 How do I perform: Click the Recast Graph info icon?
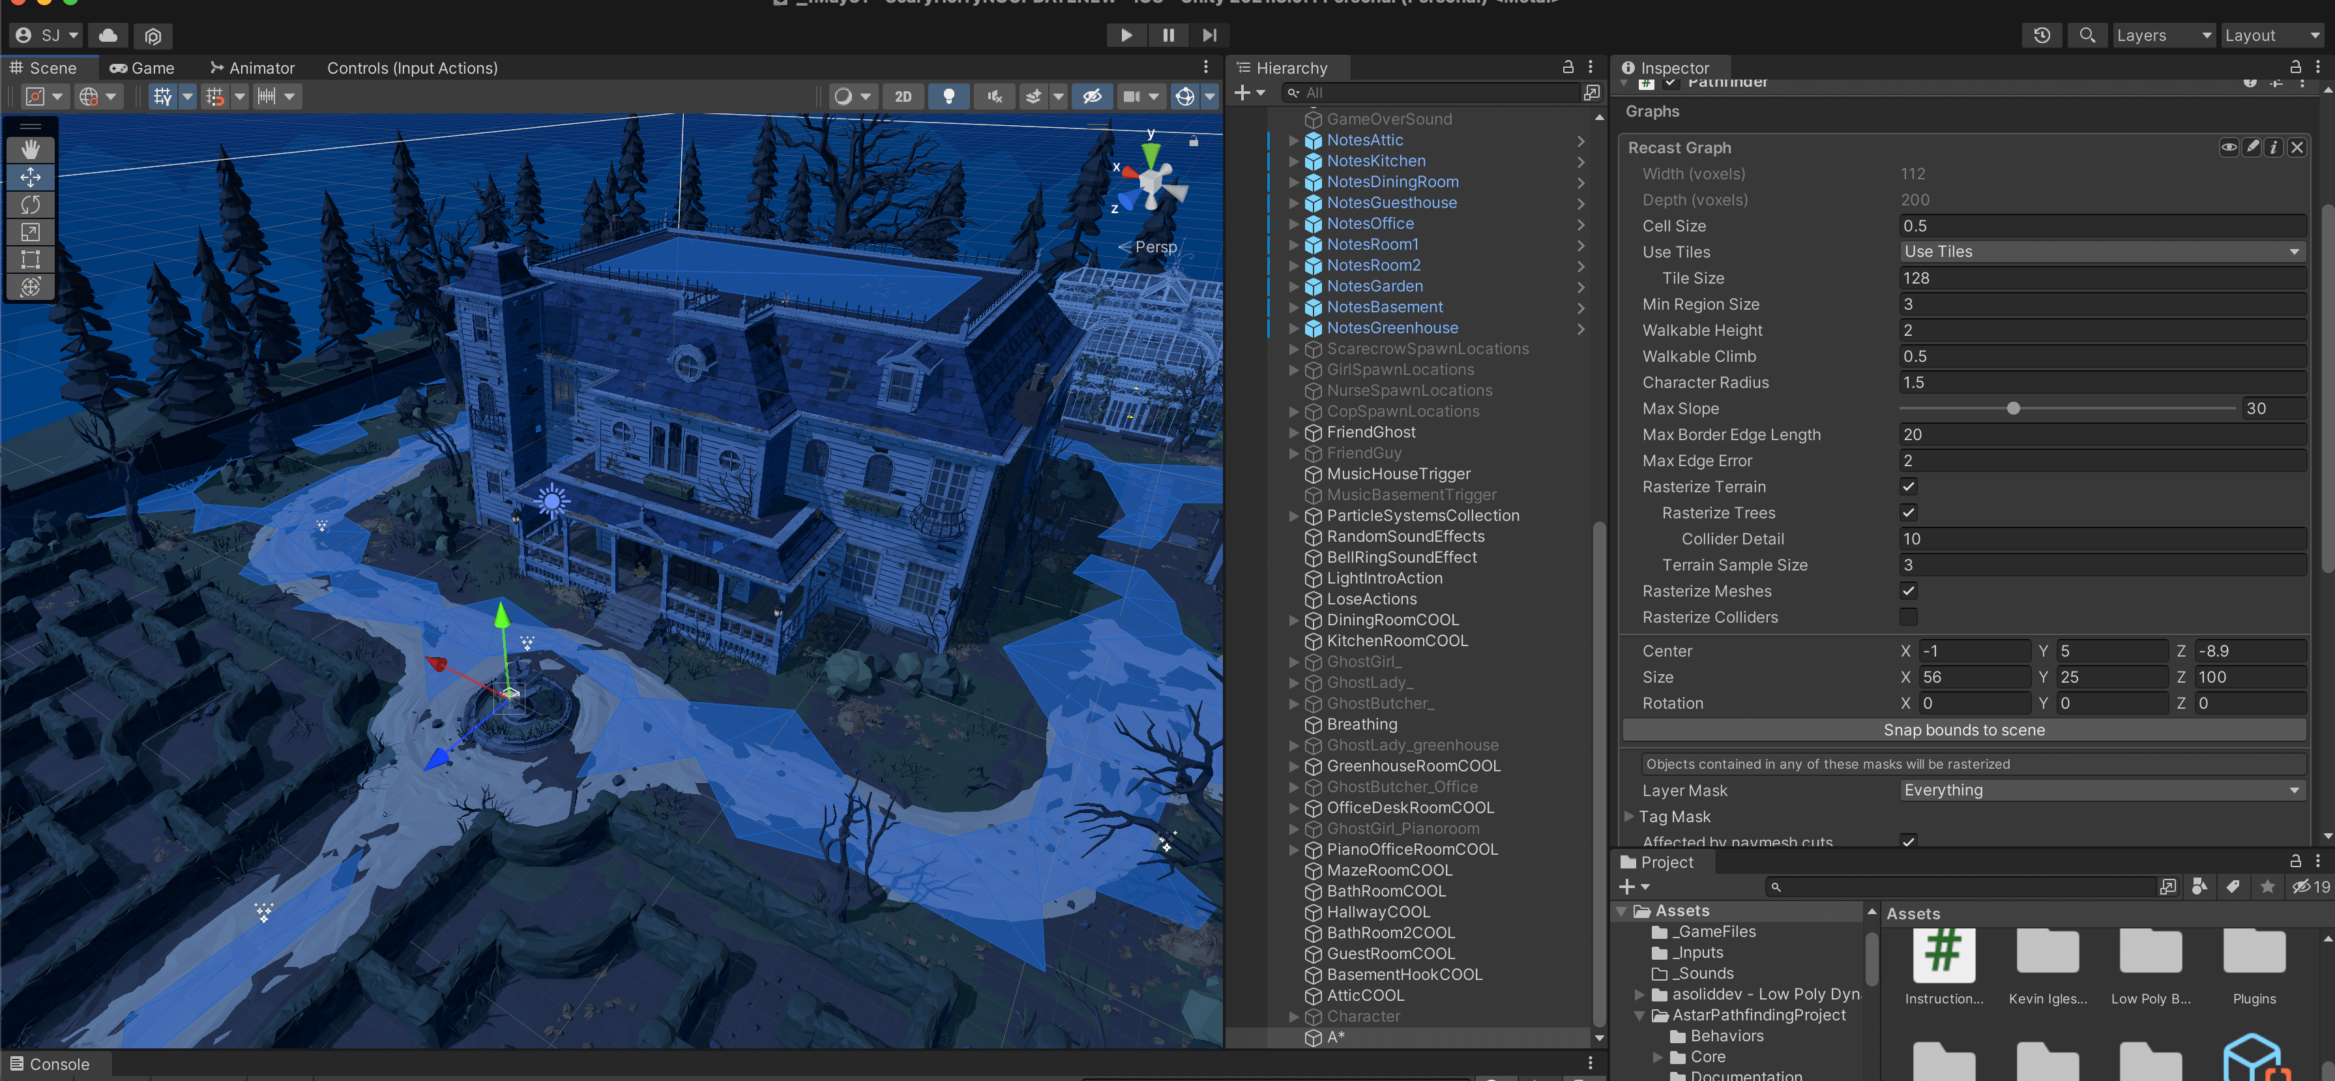click(2273, 147)
